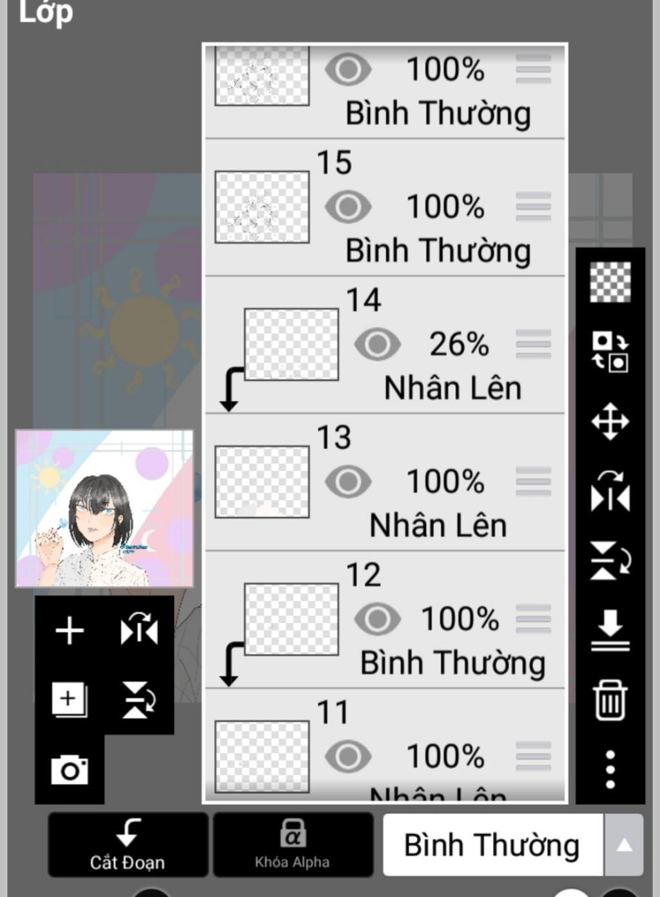Click the move/transform layer arrows icon

[610, 422]
